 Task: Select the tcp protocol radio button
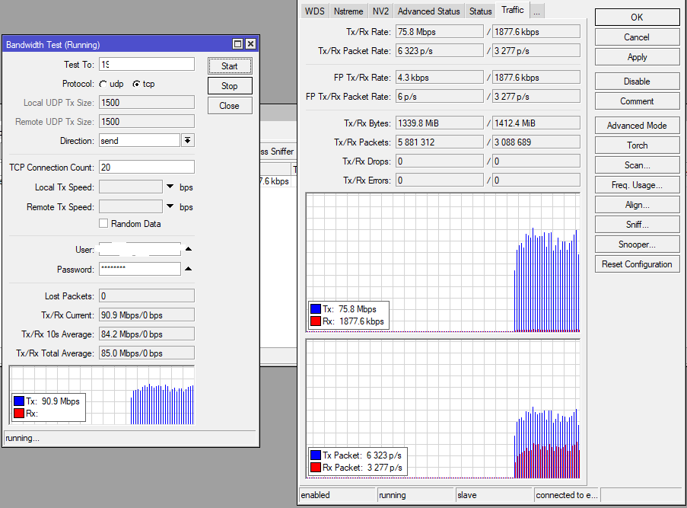pyautogui.click(x=137, y=85)
